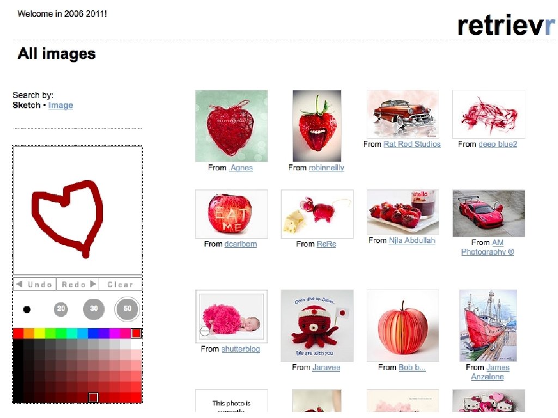Image resolution: width=558 pixels, height=418 pixels.
Task: Undo the last sketch stroke
Action: click(34, 284)
